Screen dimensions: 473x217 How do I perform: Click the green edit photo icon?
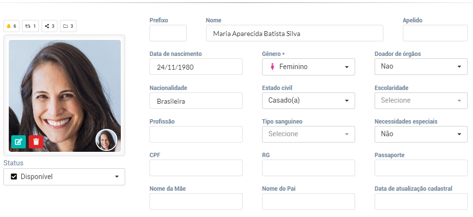click(19, 142)
